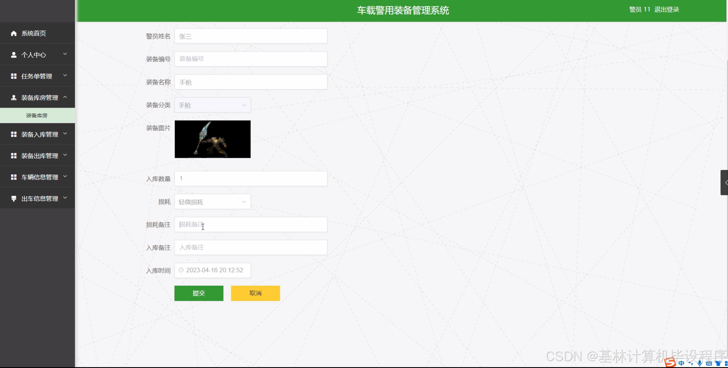Click the grid icon beside 车辆信息管理

point(13,177)
